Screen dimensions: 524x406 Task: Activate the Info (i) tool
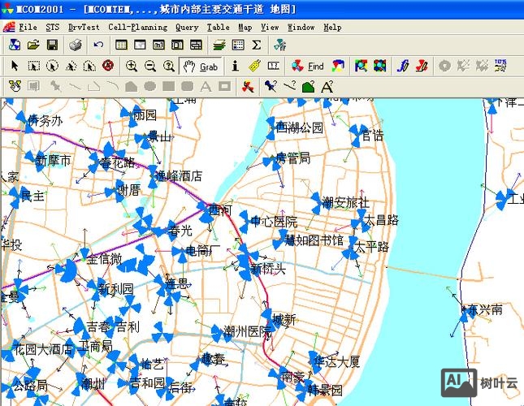tap(236, 66)
